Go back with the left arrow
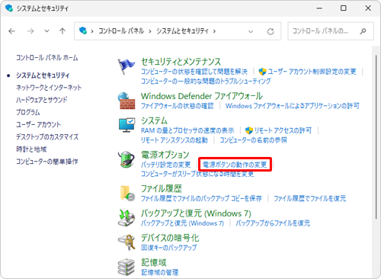Image resolution: width=381 pixels, height=279 pixels. coord(11,31)
